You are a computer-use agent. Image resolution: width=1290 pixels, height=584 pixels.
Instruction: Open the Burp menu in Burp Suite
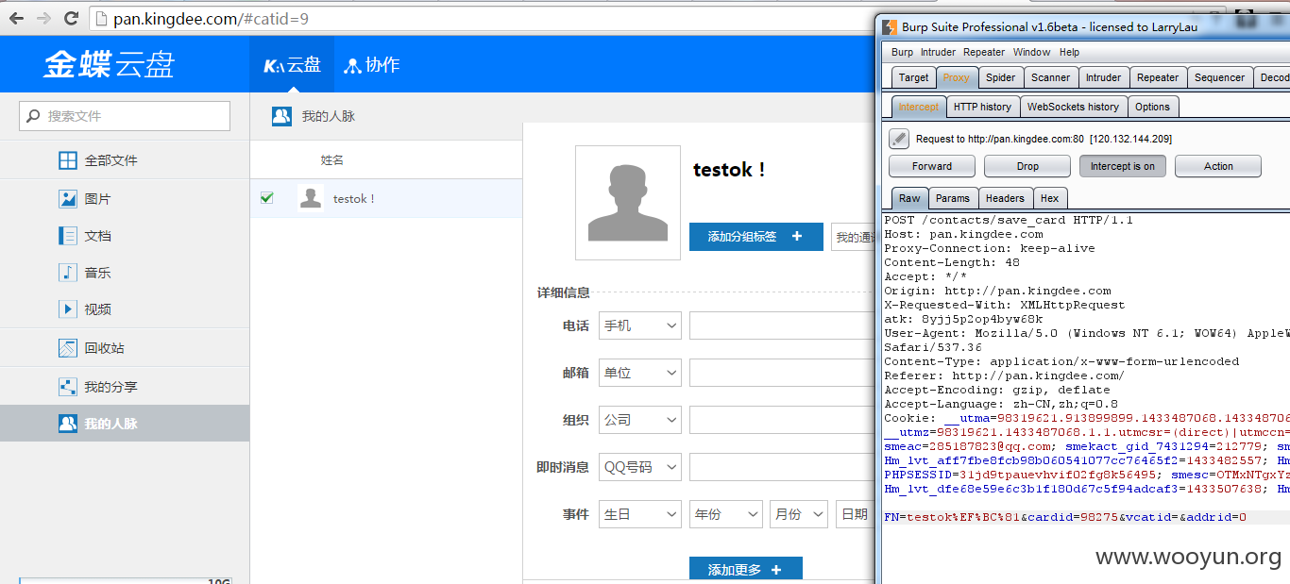point(902,52)
